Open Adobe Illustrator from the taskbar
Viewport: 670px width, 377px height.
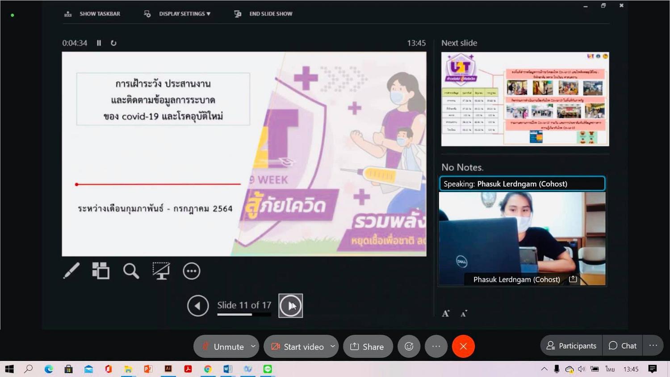[x=168, y=369]
